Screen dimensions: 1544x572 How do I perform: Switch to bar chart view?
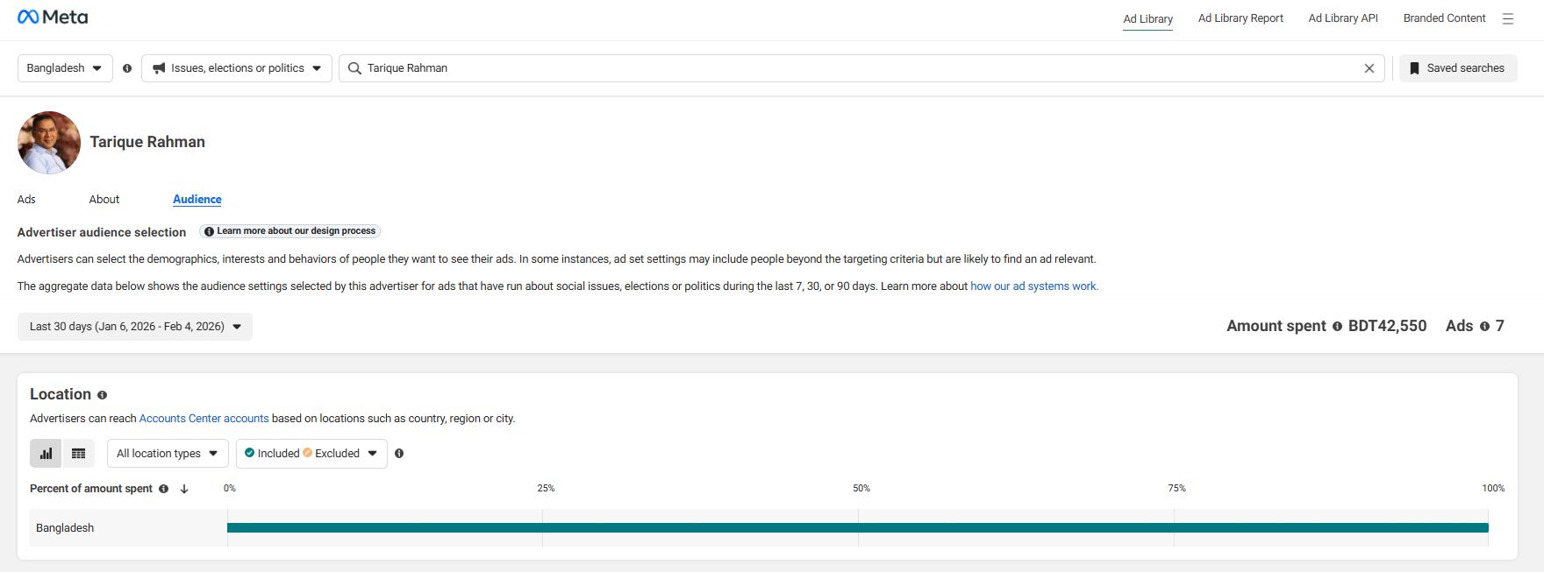point(46,454)
